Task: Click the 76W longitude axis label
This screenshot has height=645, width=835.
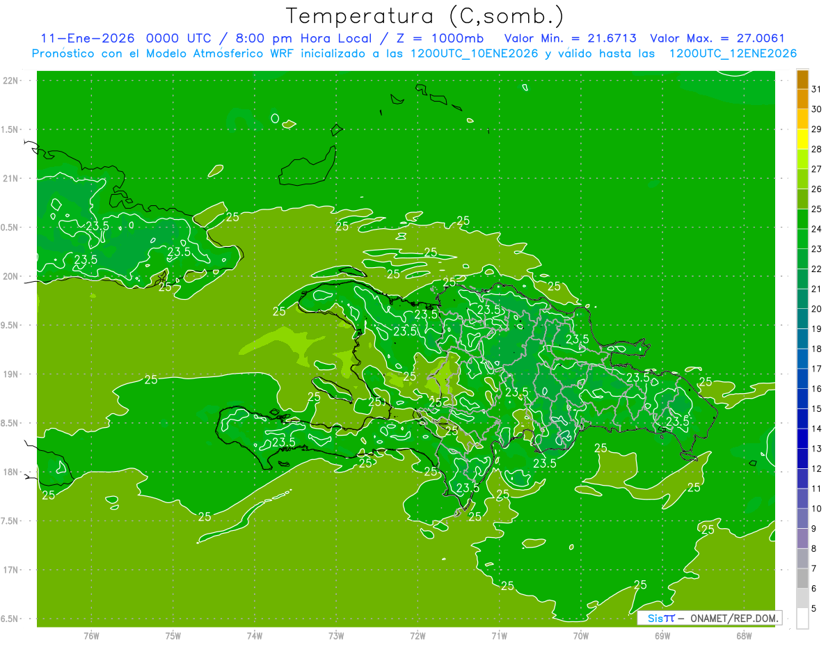Action: click(x=91, y=635)
